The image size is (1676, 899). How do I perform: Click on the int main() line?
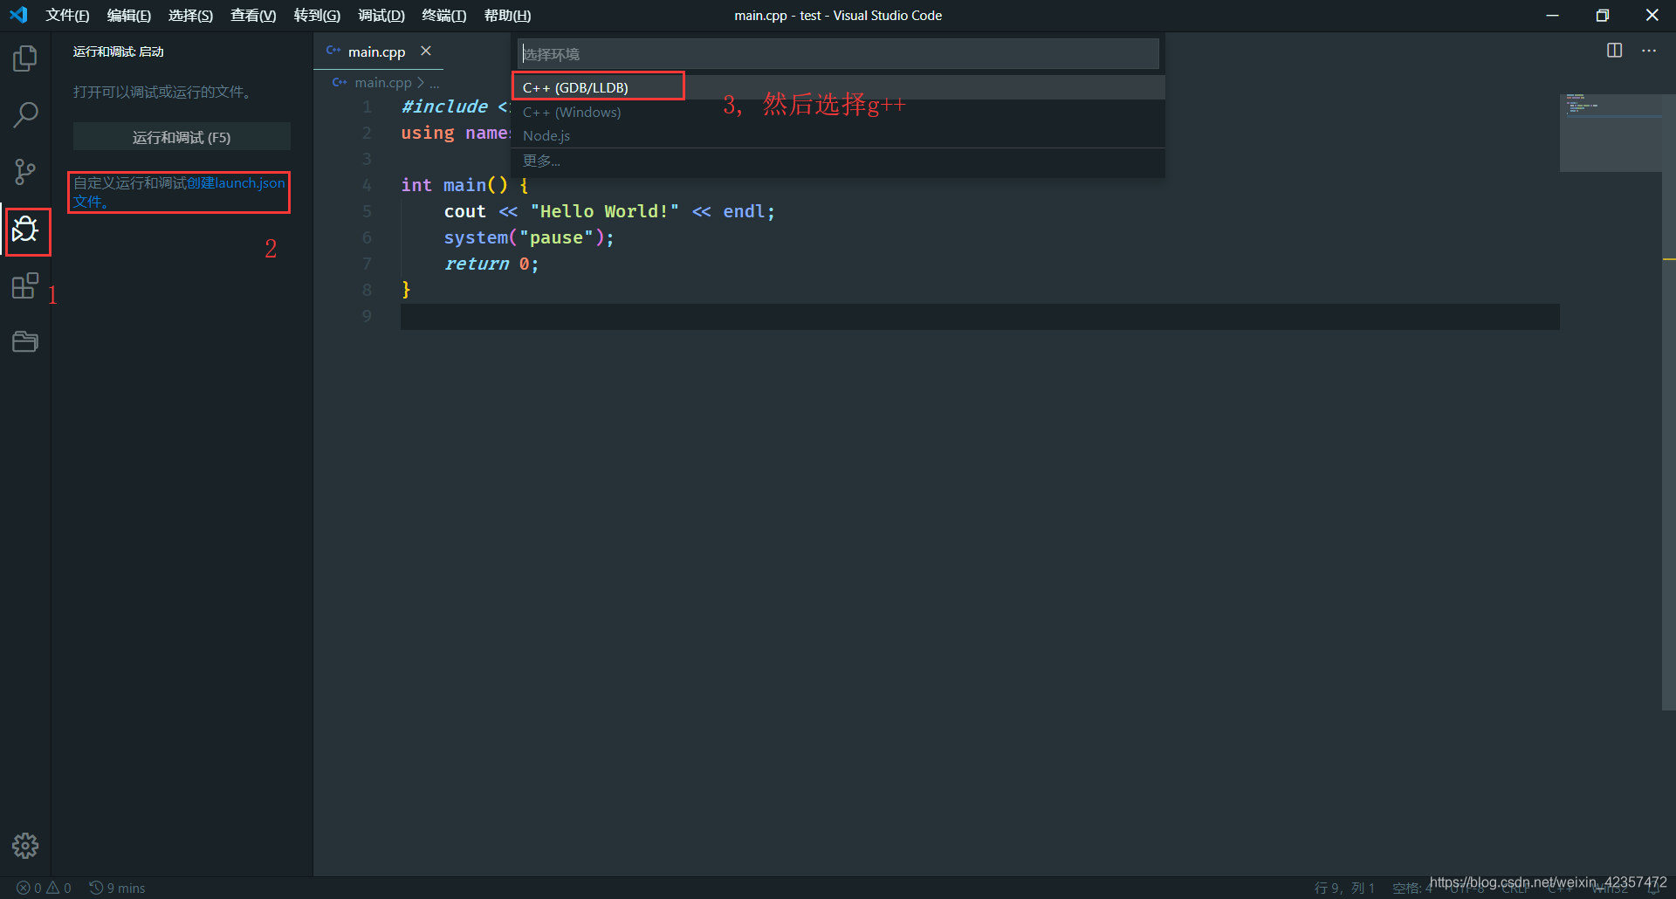point(464,185)
